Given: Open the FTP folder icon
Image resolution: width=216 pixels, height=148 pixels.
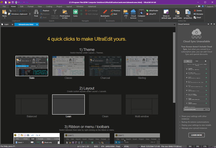Looking at the screenshot, I should click(126, 12).
